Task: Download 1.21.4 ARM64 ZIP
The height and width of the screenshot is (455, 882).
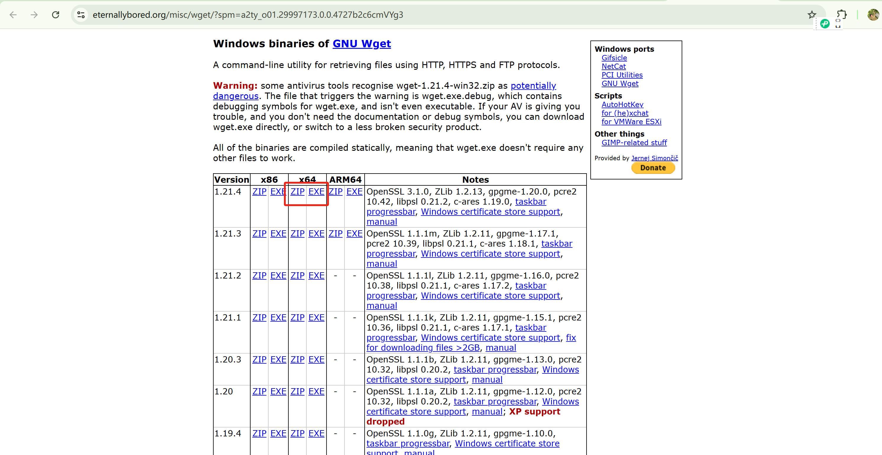Action: [x=335, y=192]
